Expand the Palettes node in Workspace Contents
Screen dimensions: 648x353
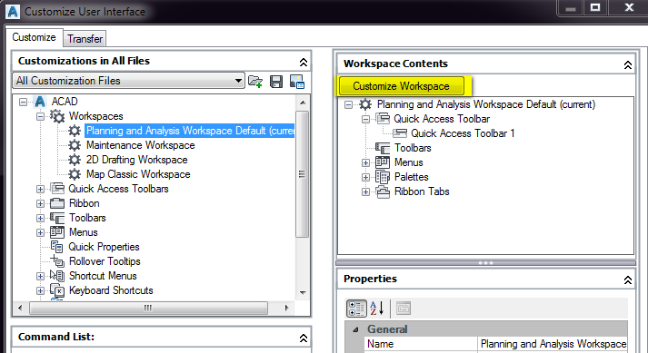coord(365,177)
